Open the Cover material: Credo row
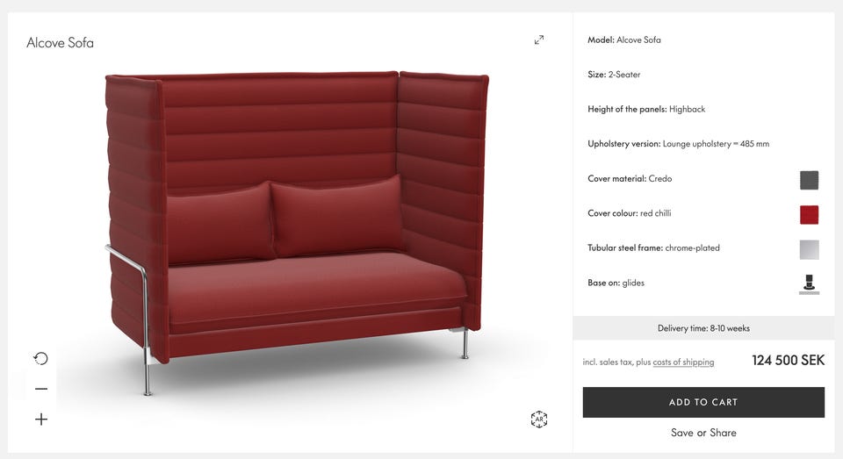843x459 pixels. pyautogui.click(x=703, y=178)
